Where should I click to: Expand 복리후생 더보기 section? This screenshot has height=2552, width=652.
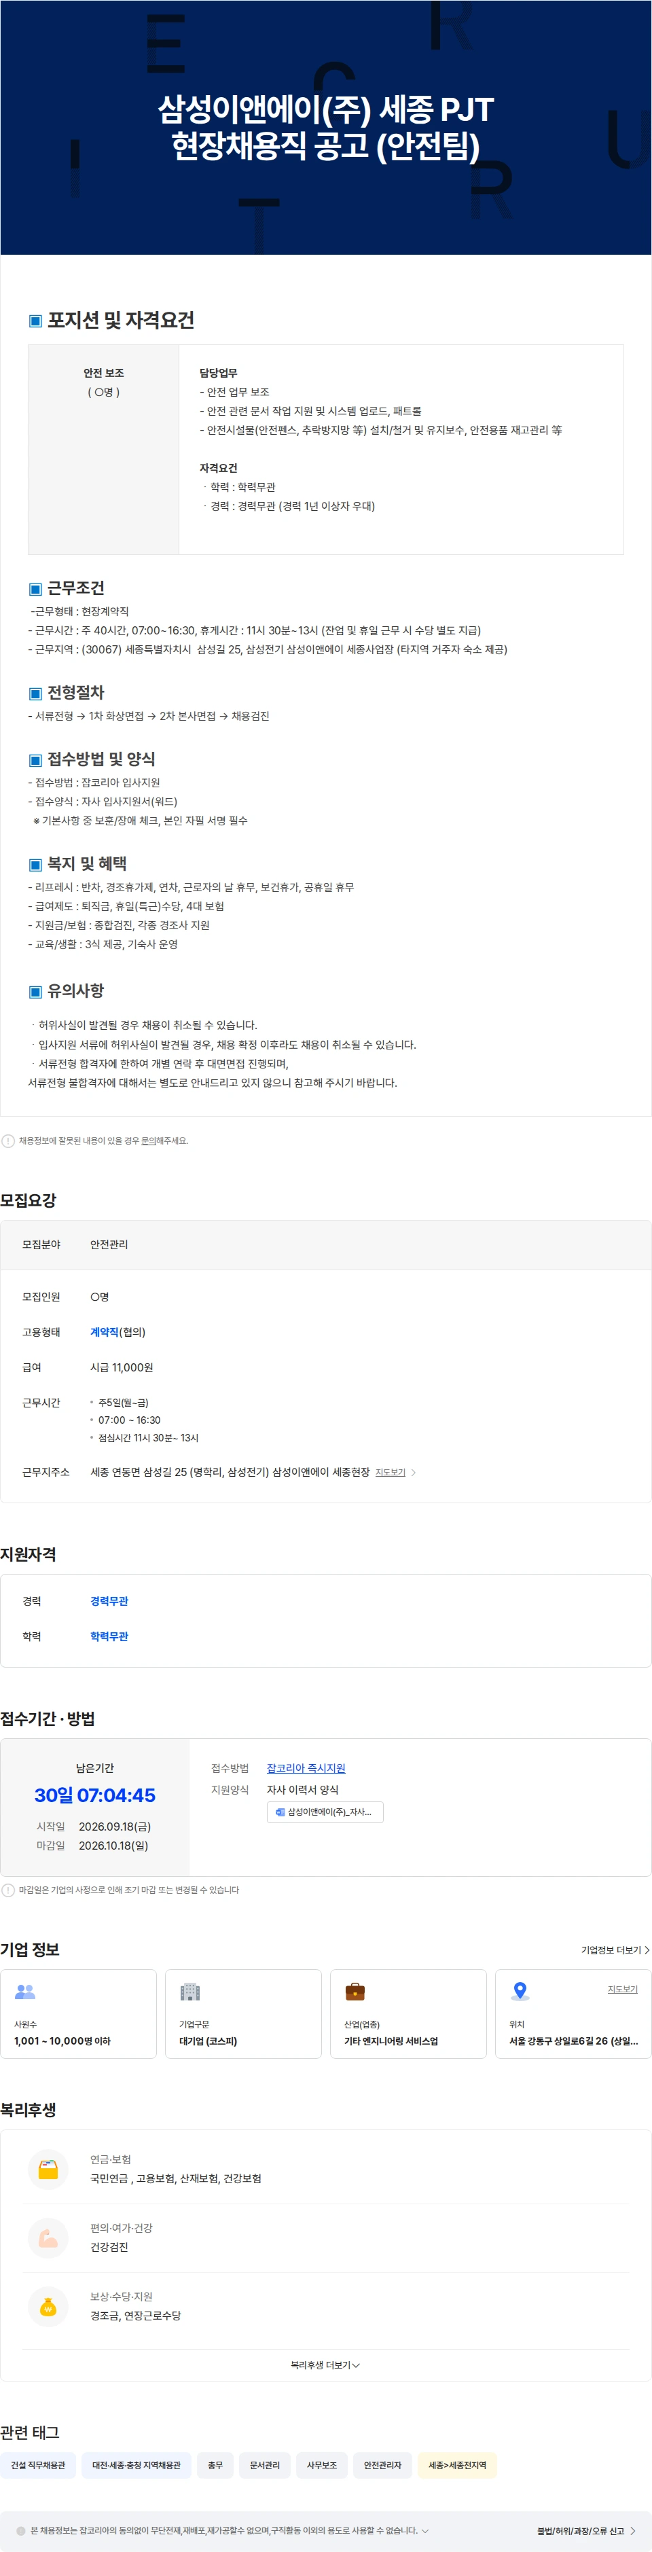pyautogui.click(x=325, y=2365)
